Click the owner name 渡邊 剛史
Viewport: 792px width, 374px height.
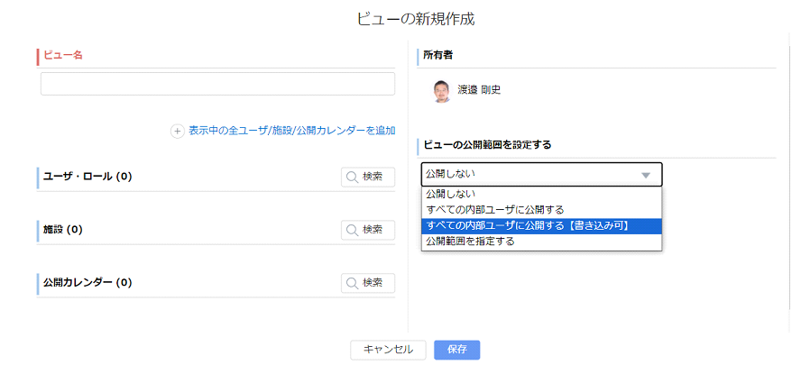point(479,90)
